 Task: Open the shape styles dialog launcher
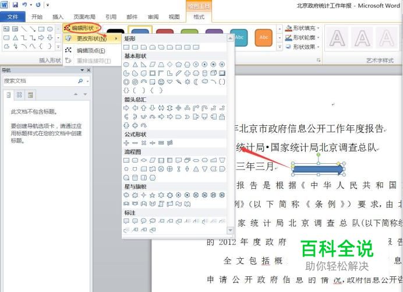319,60
